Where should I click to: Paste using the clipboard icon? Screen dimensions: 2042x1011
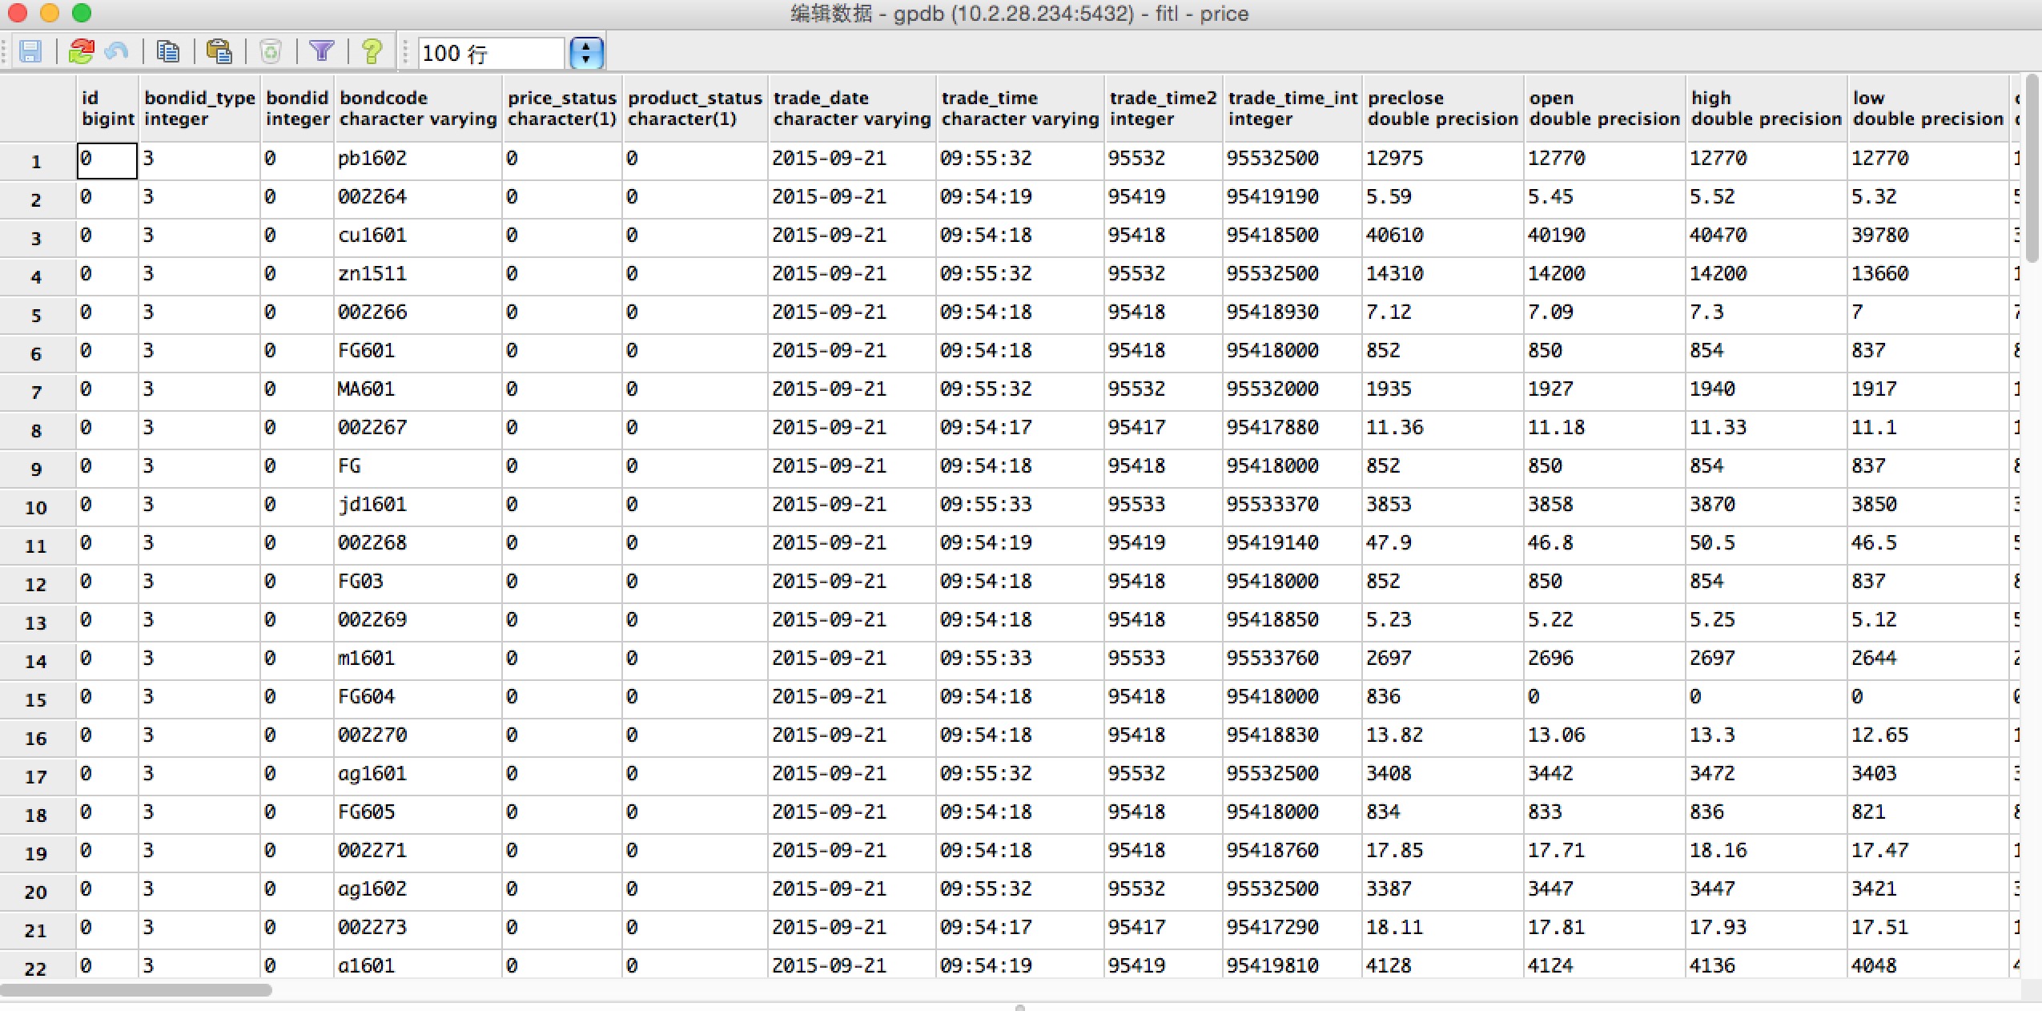point(219,52)
